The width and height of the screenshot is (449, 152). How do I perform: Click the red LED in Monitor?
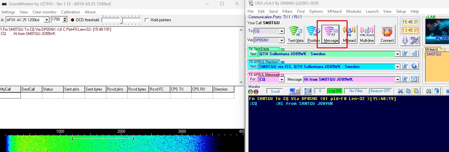[x=256, y=92]
